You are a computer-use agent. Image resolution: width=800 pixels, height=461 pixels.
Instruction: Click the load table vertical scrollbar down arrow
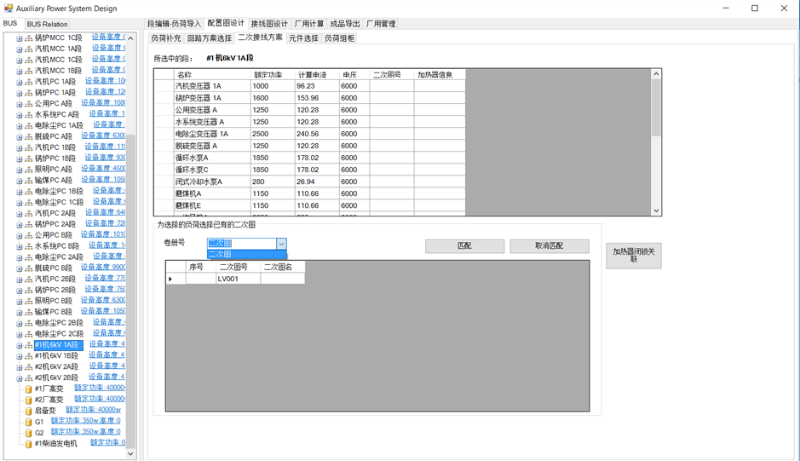[x=656, y=210]
